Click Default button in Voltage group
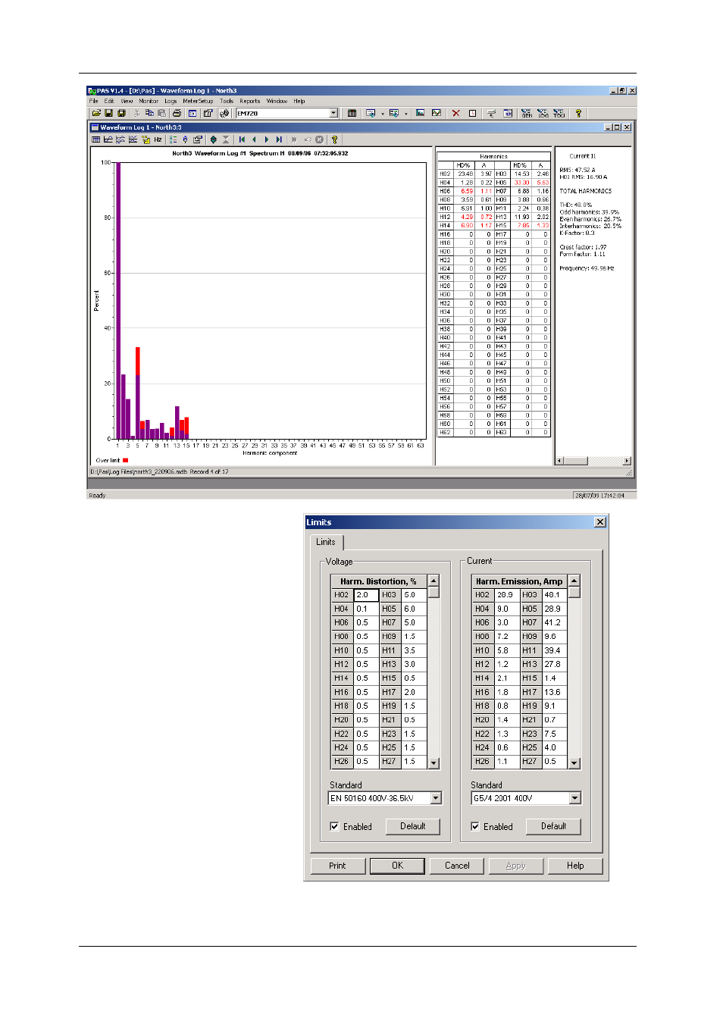Viewport: 723px width, 1024px height. (413, 826)
